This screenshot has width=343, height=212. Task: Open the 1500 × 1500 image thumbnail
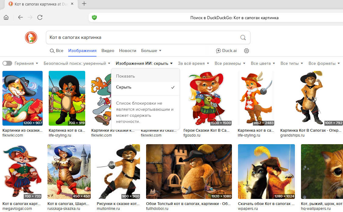coord(207,98)
